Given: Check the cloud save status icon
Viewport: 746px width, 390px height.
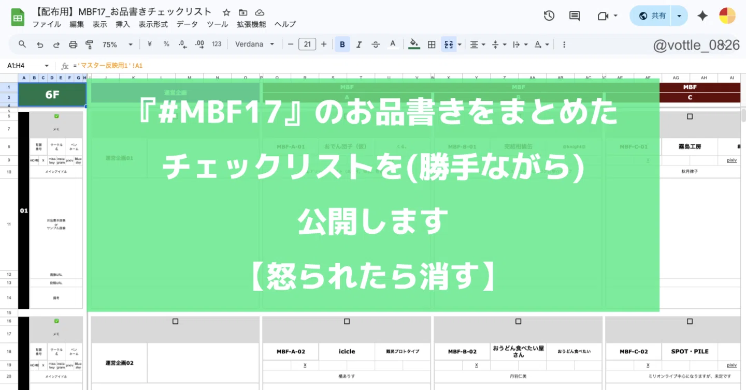Looking at the screenshot, I should point(260,12).
